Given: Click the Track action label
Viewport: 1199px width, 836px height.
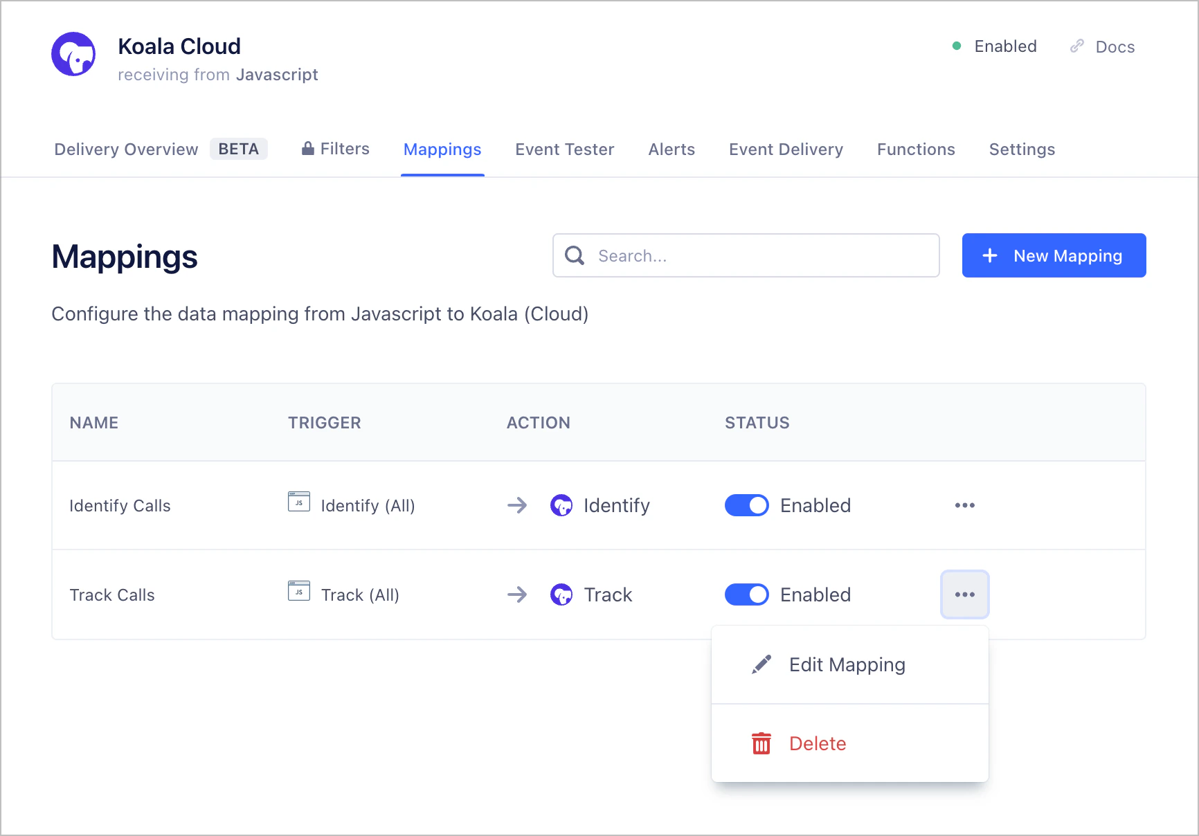Looking at the screenshot, I should [x=608, y=595].
